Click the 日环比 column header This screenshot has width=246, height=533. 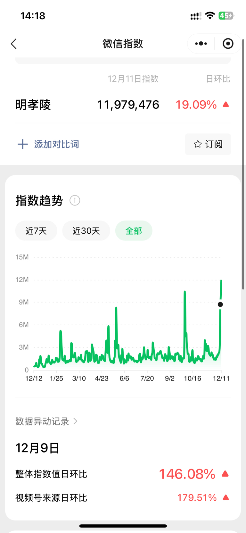click(218, 79)
